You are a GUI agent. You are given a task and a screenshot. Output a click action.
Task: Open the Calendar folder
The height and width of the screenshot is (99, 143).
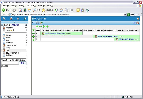coord(9,35)
